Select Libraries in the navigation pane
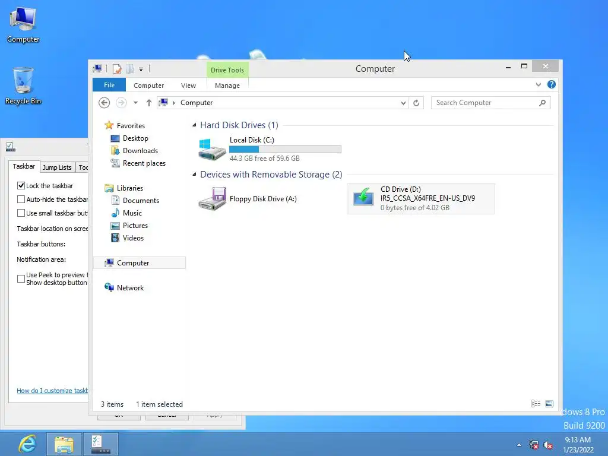608x456 pixels. 130,188
